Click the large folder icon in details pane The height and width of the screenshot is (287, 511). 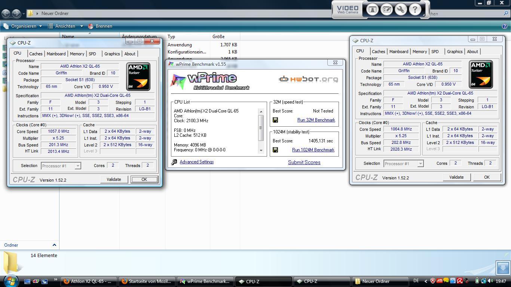11,262
